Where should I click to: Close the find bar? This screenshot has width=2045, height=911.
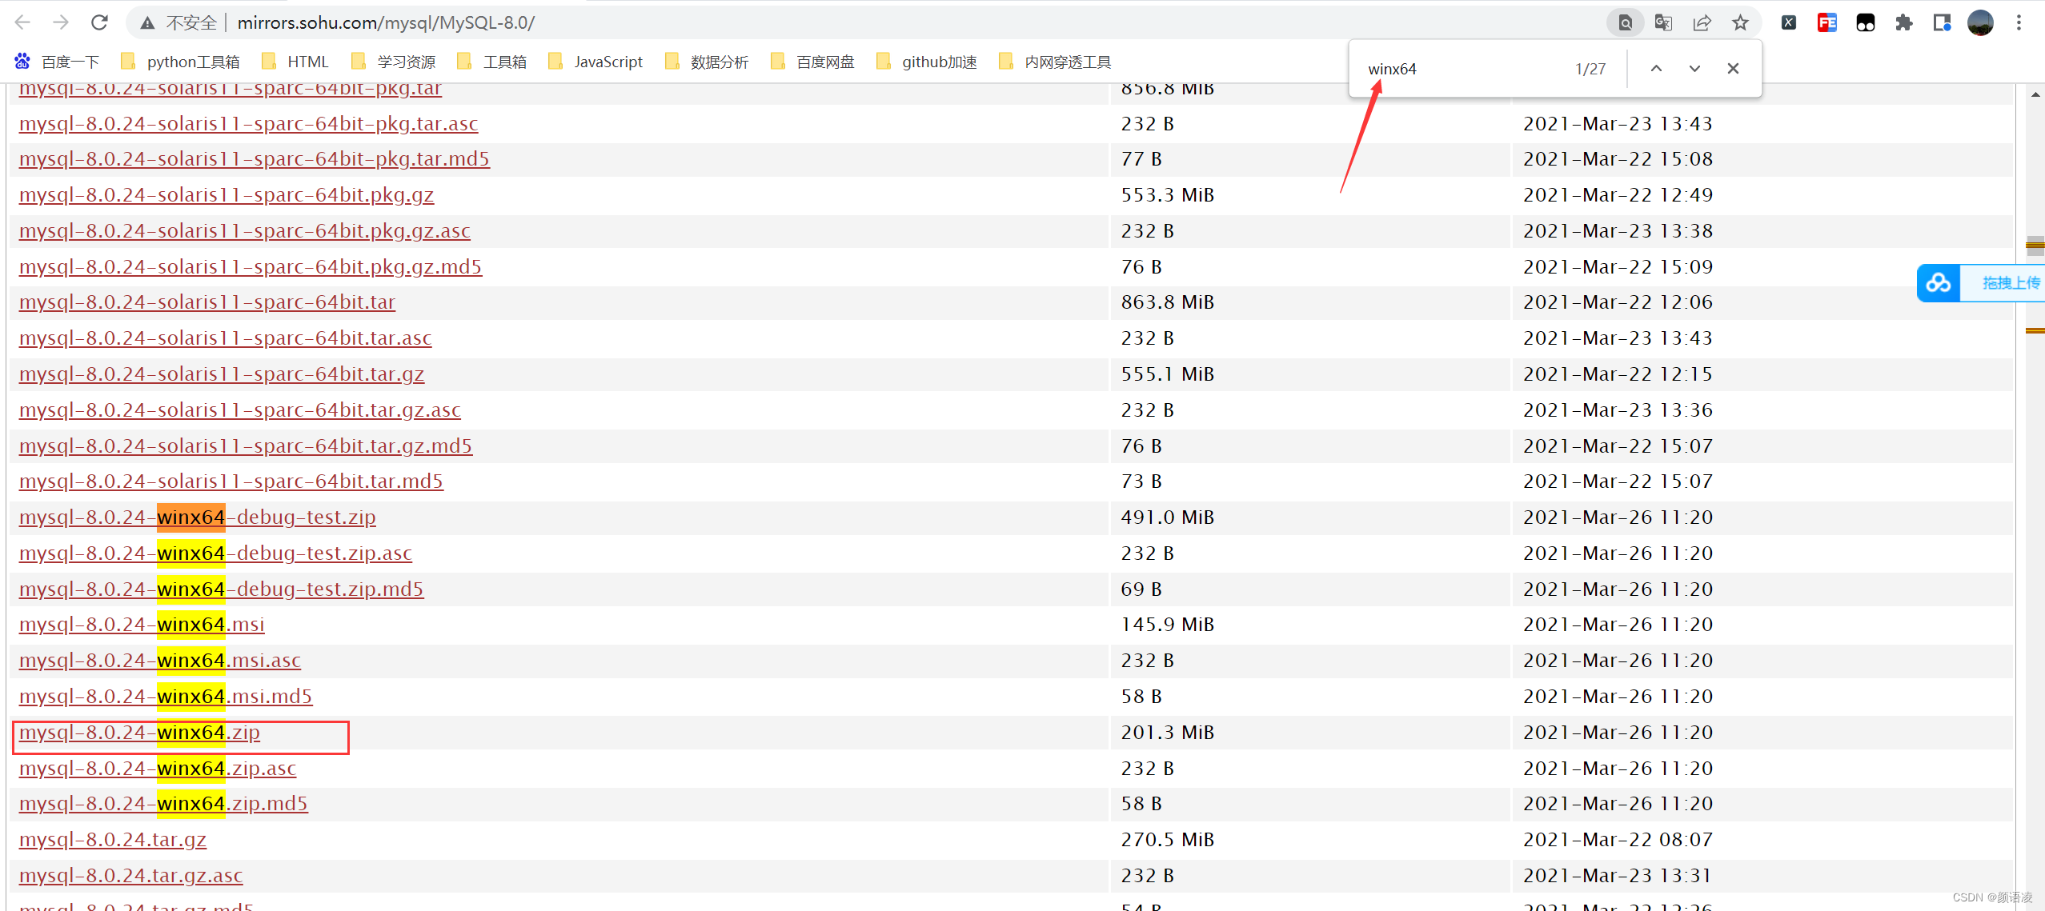click(1733, 69)
